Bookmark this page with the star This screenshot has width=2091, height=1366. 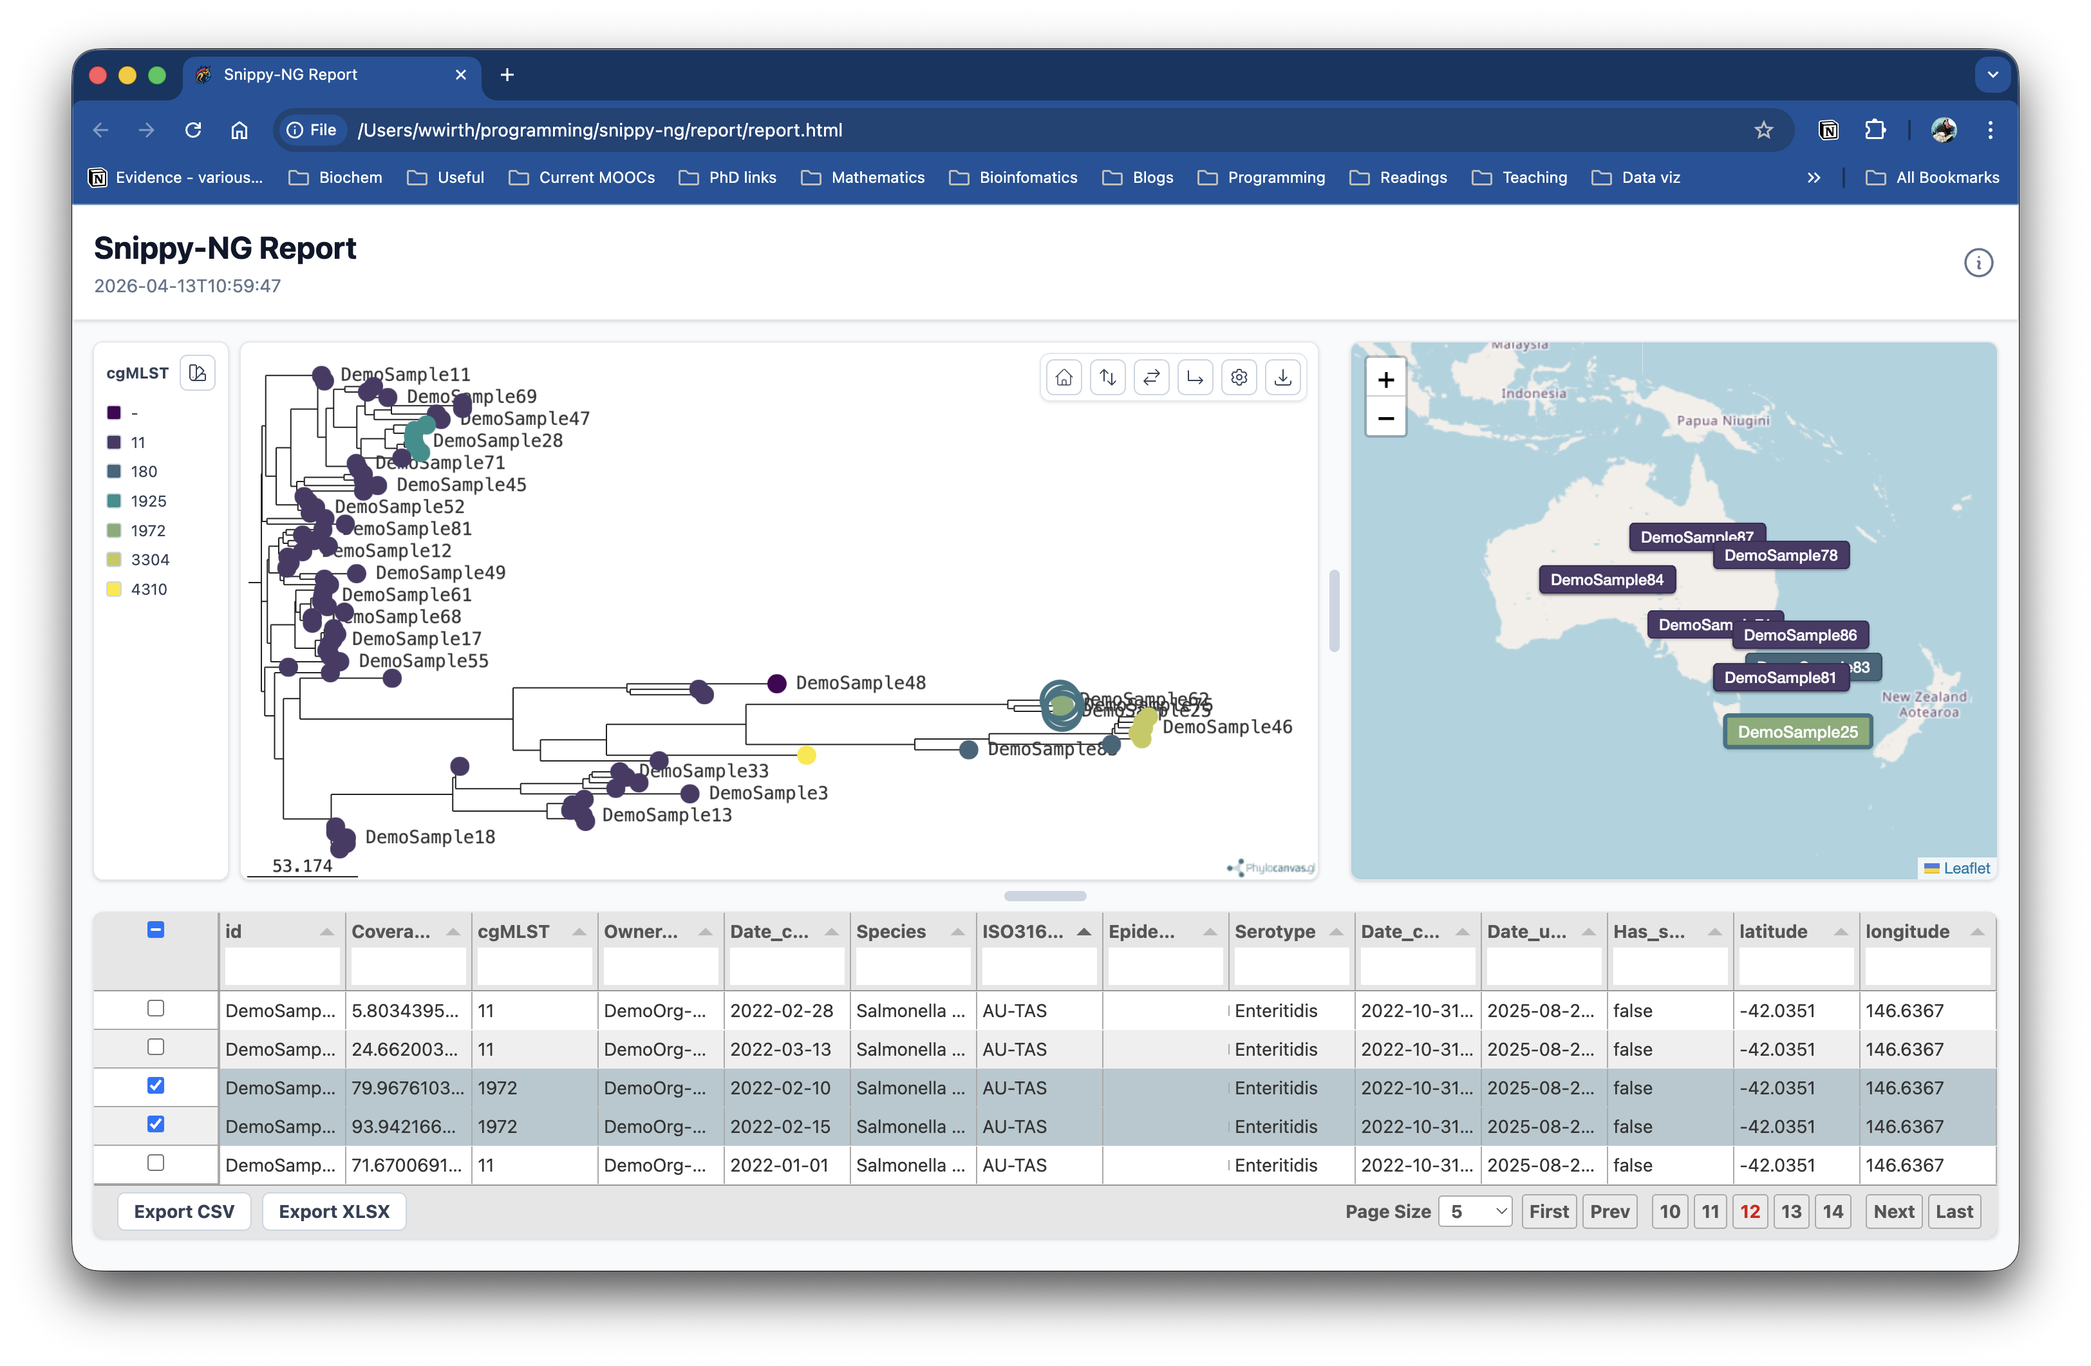point(1763,130)
